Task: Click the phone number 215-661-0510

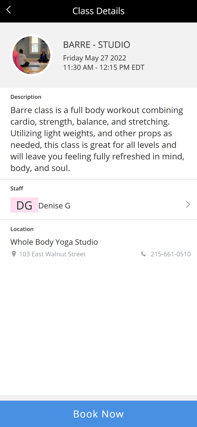Action: click(171, 254)
